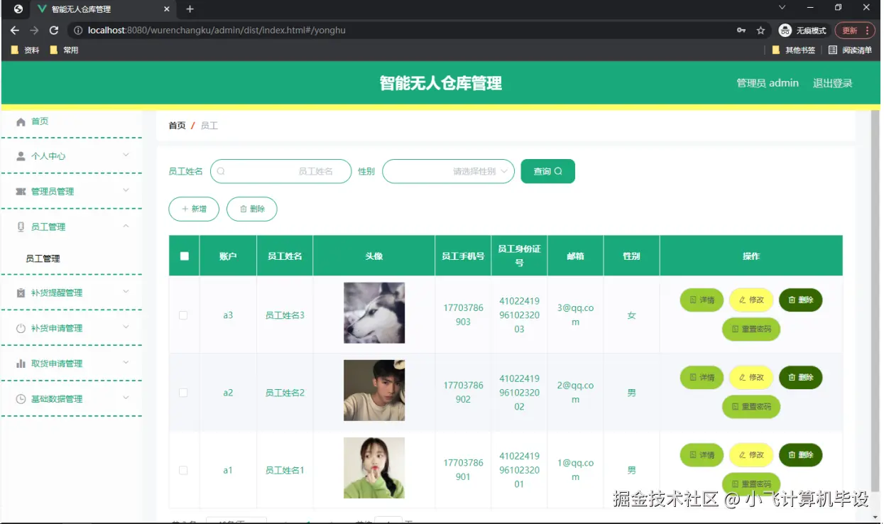Open the 阅读清单 reading list

[x=850, y=50]
